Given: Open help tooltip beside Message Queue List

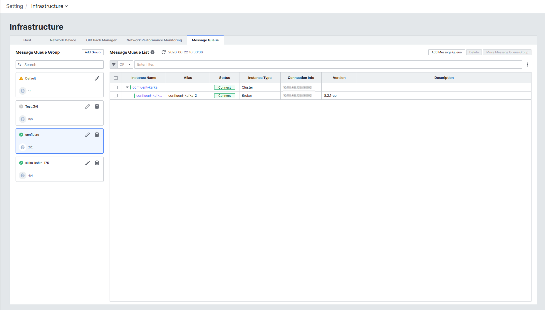Looking at the screenshot, I should 152,52.
